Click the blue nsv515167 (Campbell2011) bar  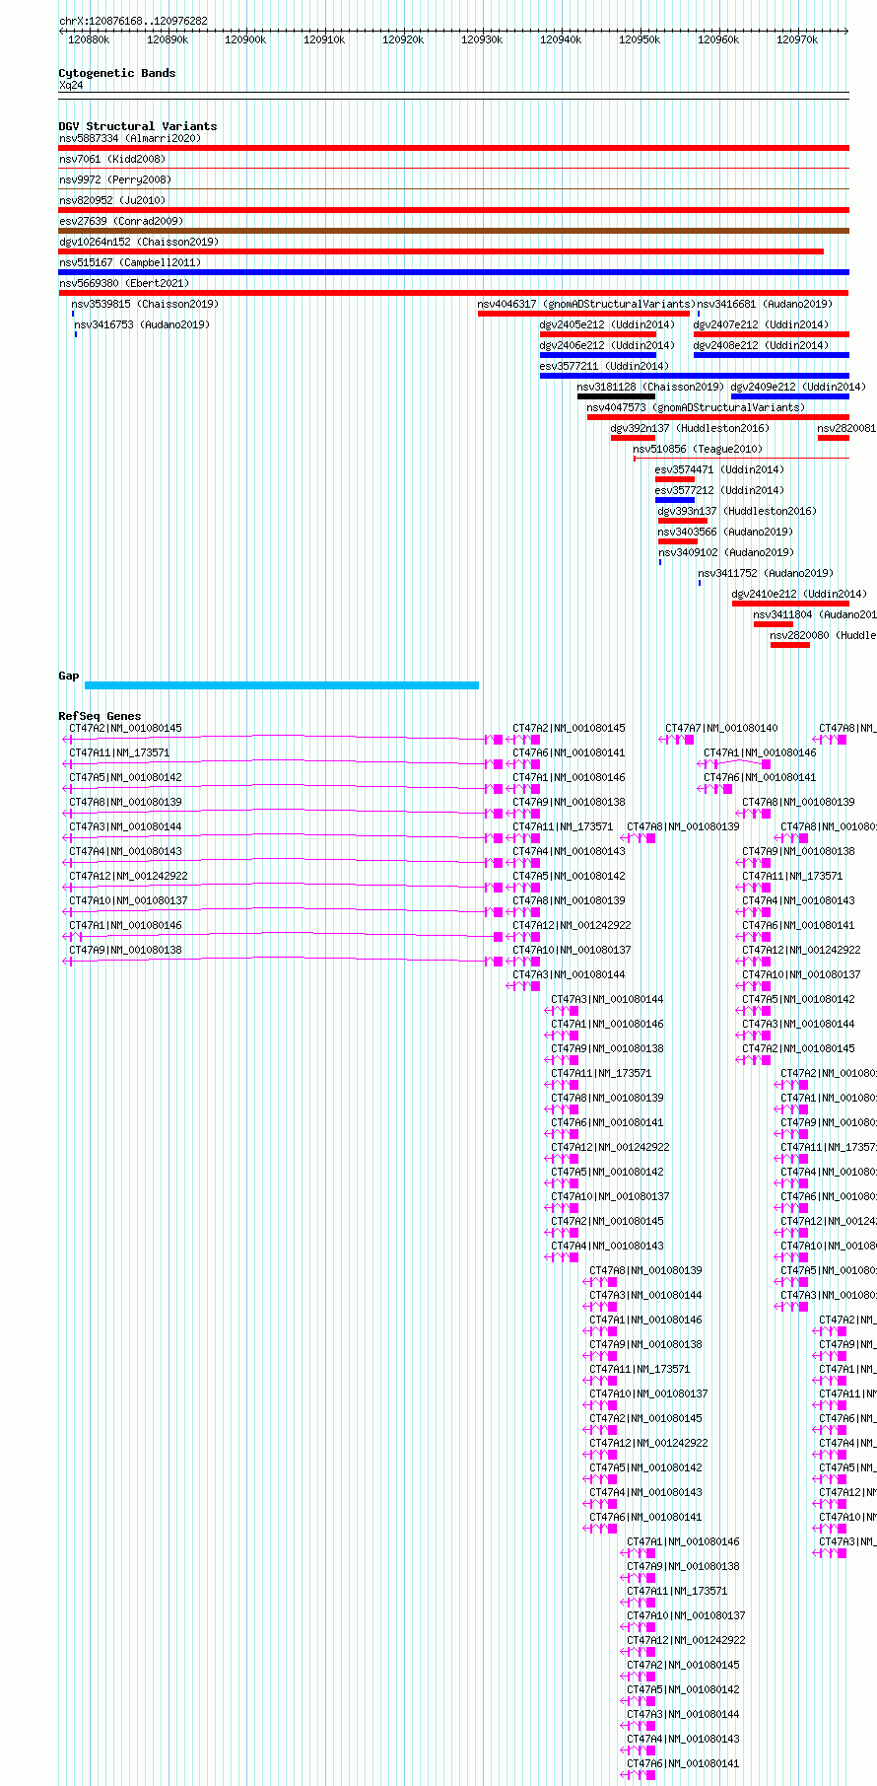pos(453,272)
